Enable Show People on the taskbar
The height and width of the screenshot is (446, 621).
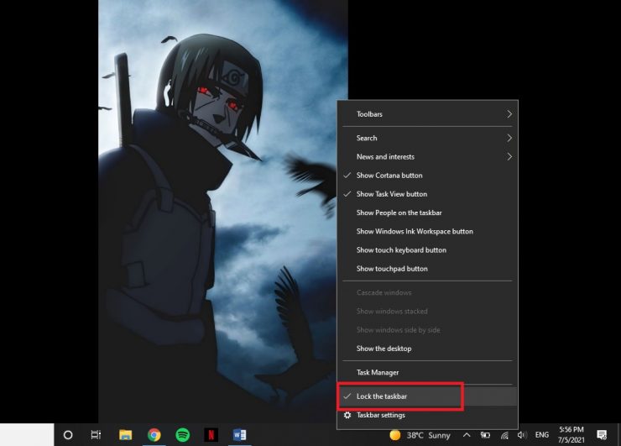[427, 213]
